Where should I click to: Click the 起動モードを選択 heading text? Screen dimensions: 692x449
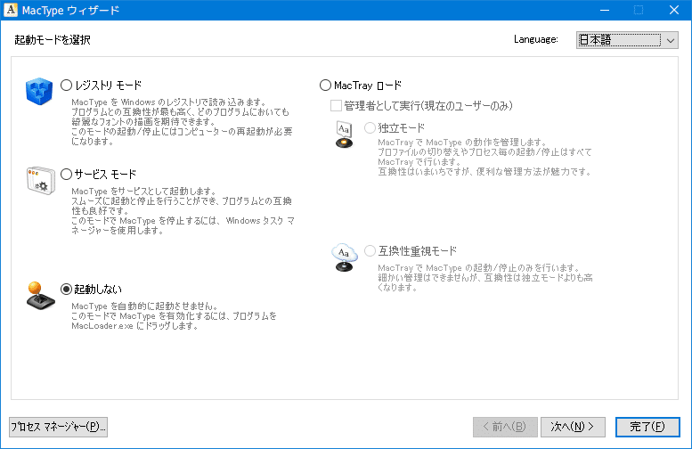pyautogui.click(x=53, y=40)
